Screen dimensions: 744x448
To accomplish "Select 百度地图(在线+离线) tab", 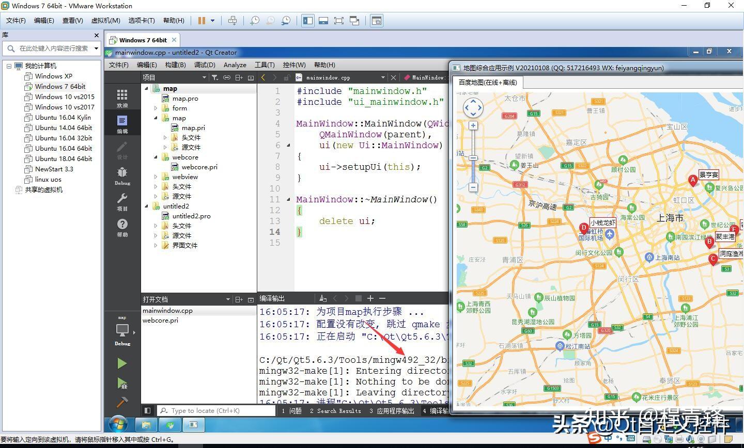I will tap(488, 82).
